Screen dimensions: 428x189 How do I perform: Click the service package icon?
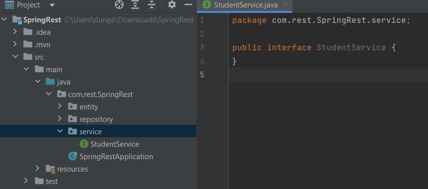point(73,131)
